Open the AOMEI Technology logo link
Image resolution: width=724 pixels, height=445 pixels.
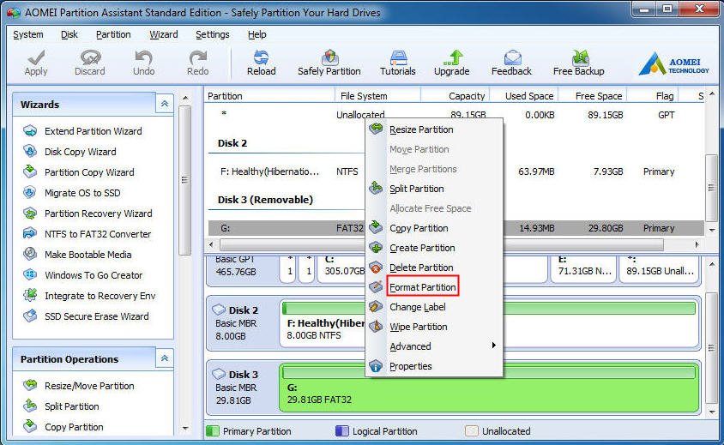(673, 63)
